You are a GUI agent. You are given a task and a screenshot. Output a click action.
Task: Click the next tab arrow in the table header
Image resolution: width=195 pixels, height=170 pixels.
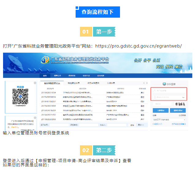tap(147, 83)
